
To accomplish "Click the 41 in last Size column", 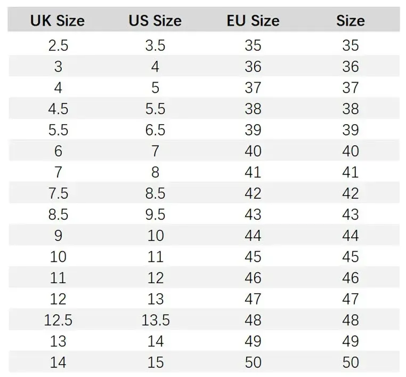I will tap(351, 172).
